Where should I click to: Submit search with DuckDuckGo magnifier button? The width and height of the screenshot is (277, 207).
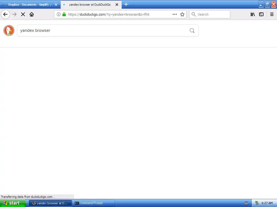pyautogui.click(x=192, y=31)
